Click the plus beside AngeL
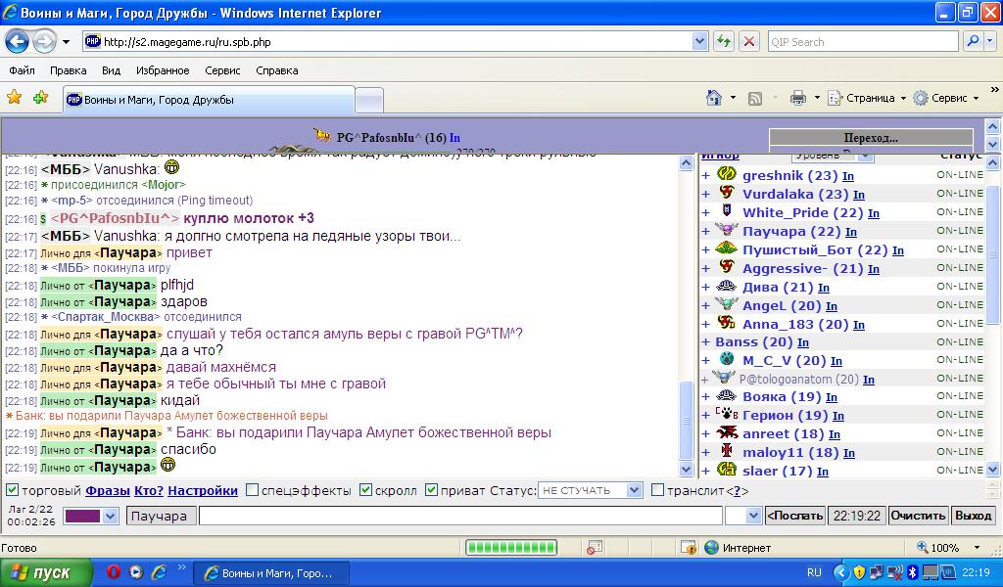The height and width of the screenshot is (587, 1003). pos(706,305)
